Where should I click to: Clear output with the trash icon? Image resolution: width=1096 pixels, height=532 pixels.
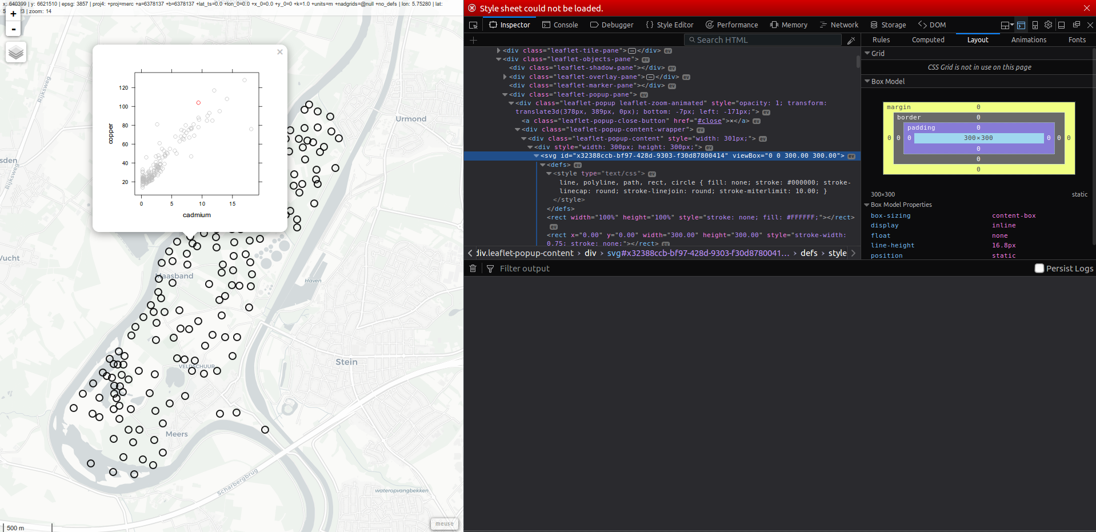click(473, 269)
